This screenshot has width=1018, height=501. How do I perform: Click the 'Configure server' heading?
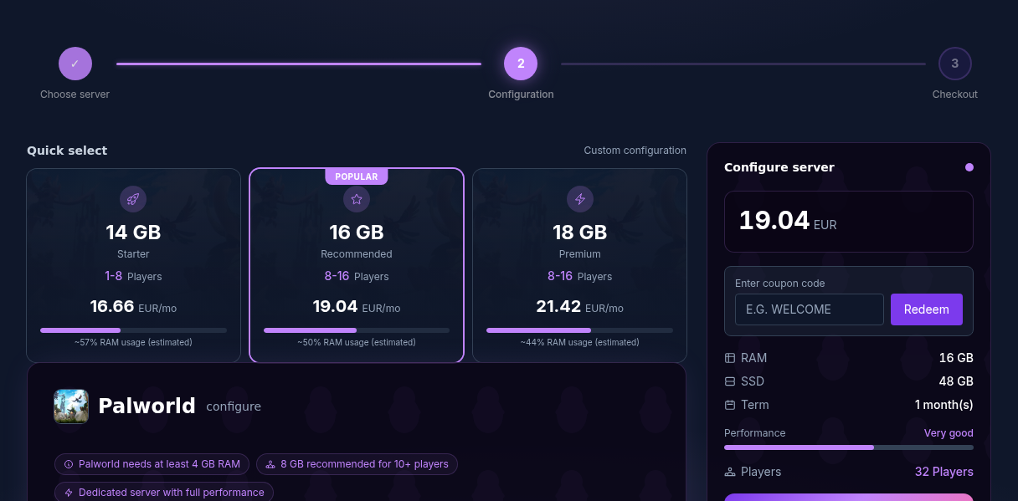point(779,167)
